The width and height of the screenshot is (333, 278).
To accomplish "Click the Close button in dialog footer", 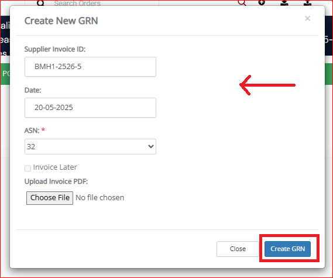I will click(238, 249).
